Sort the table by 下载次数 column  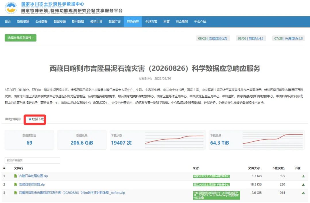point(278,168)
